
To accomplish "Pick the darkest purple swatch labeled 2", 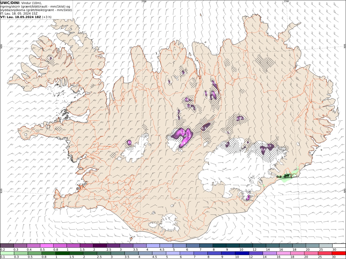I will tap(100, 246).
